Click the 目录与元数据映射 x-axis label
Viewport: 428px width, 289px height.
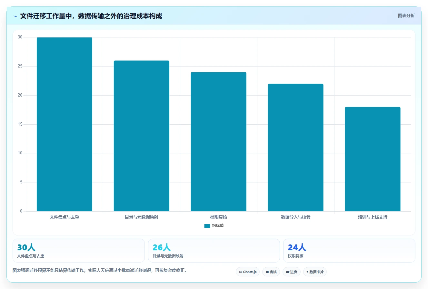(x=142, y=217)
